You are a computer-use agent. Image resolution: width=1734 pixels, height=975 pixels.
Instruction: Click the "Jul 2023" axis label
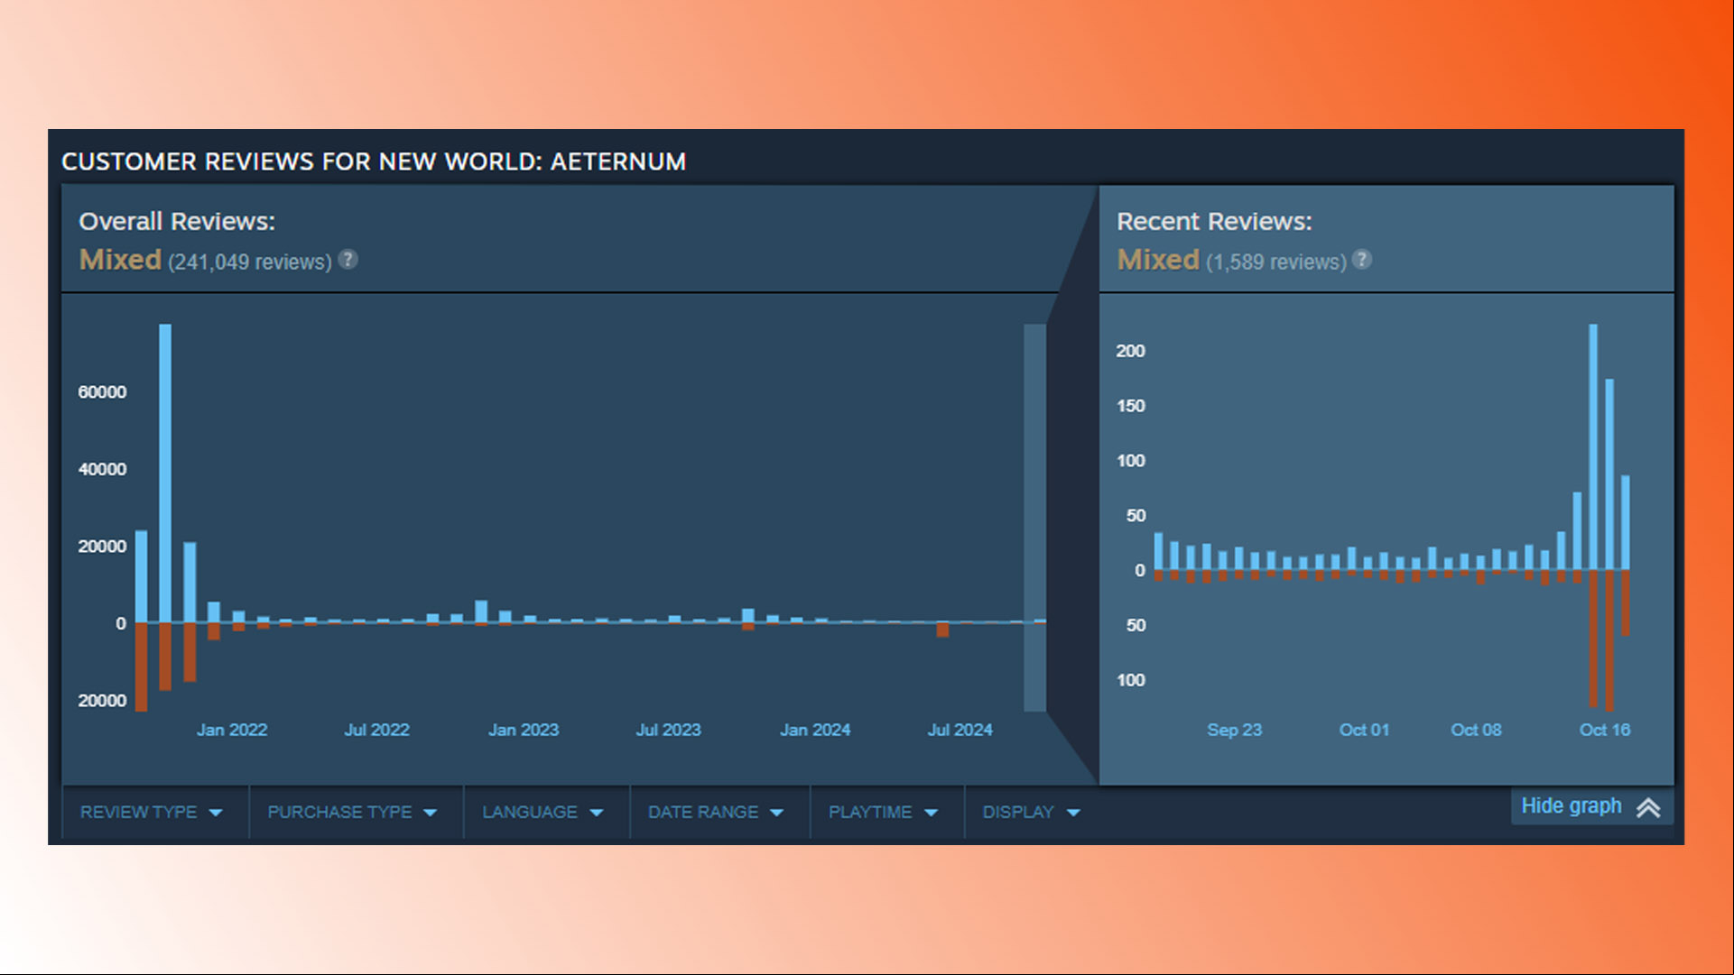pos(668,730)
